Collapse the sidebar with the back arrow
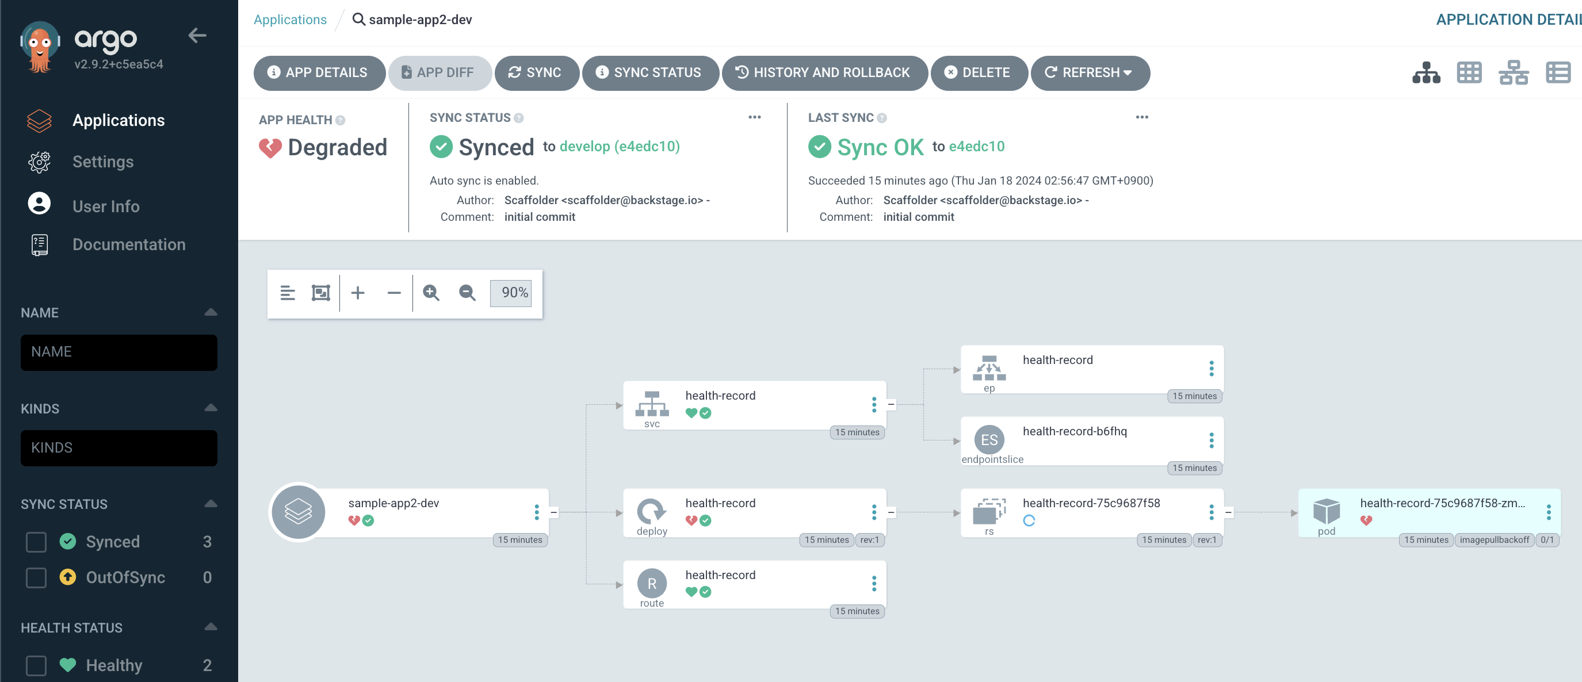The height and width of the screenshot is (682, 1582). (197, 36)
